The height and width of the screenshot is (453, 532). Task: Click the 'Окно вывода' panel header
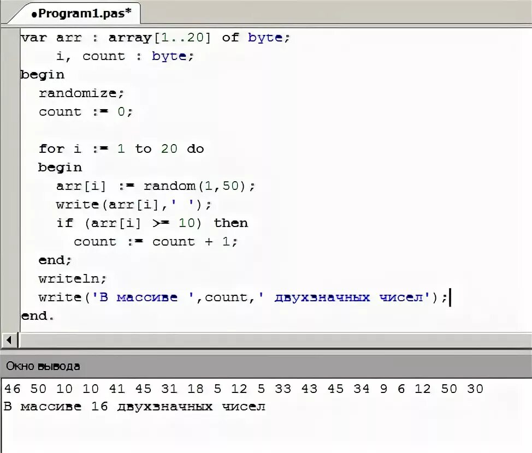tap(266, 366)
